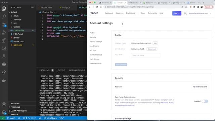Open the Search view in VS Code
This screenshot has width=215, height=121.
[4, 16]
